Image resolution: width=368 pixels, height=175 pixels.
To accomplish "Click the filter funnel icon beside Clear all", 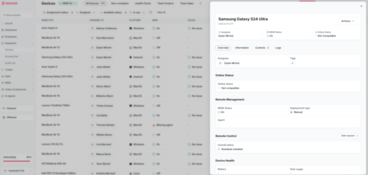I will (151, 12).
